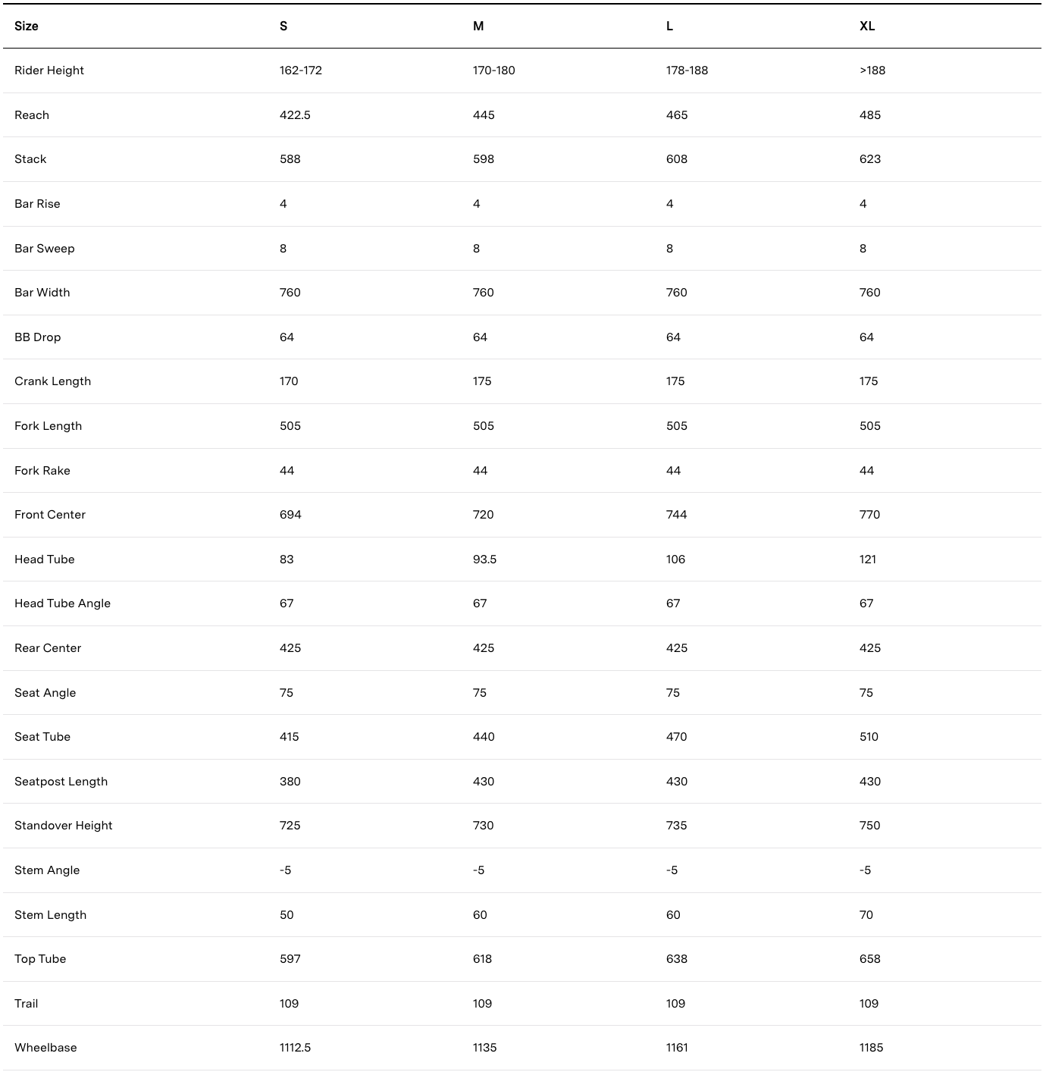Click the Head Tube Angle row label
Viewport: 1046px width, 1072px height.
(62, 603)
